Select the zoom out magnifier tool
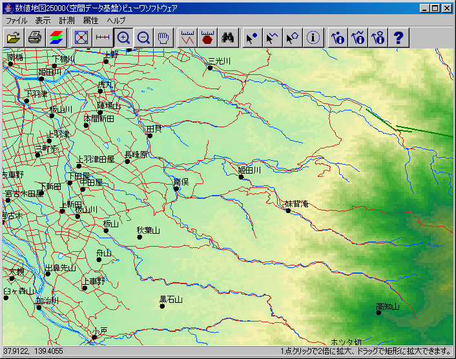Image resolution: width=456 pixels, height=359 pixels. pos(143,38)
